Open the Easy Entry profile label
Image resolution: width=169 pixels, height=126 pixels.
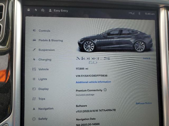(x=61, y=10)
